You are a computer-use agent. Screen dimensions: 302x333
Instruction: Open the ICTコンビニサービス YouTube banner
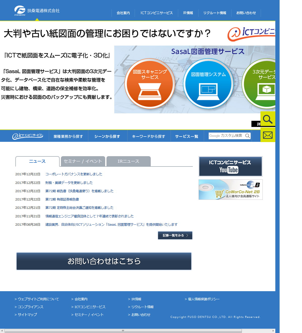[x=231, y=166]
